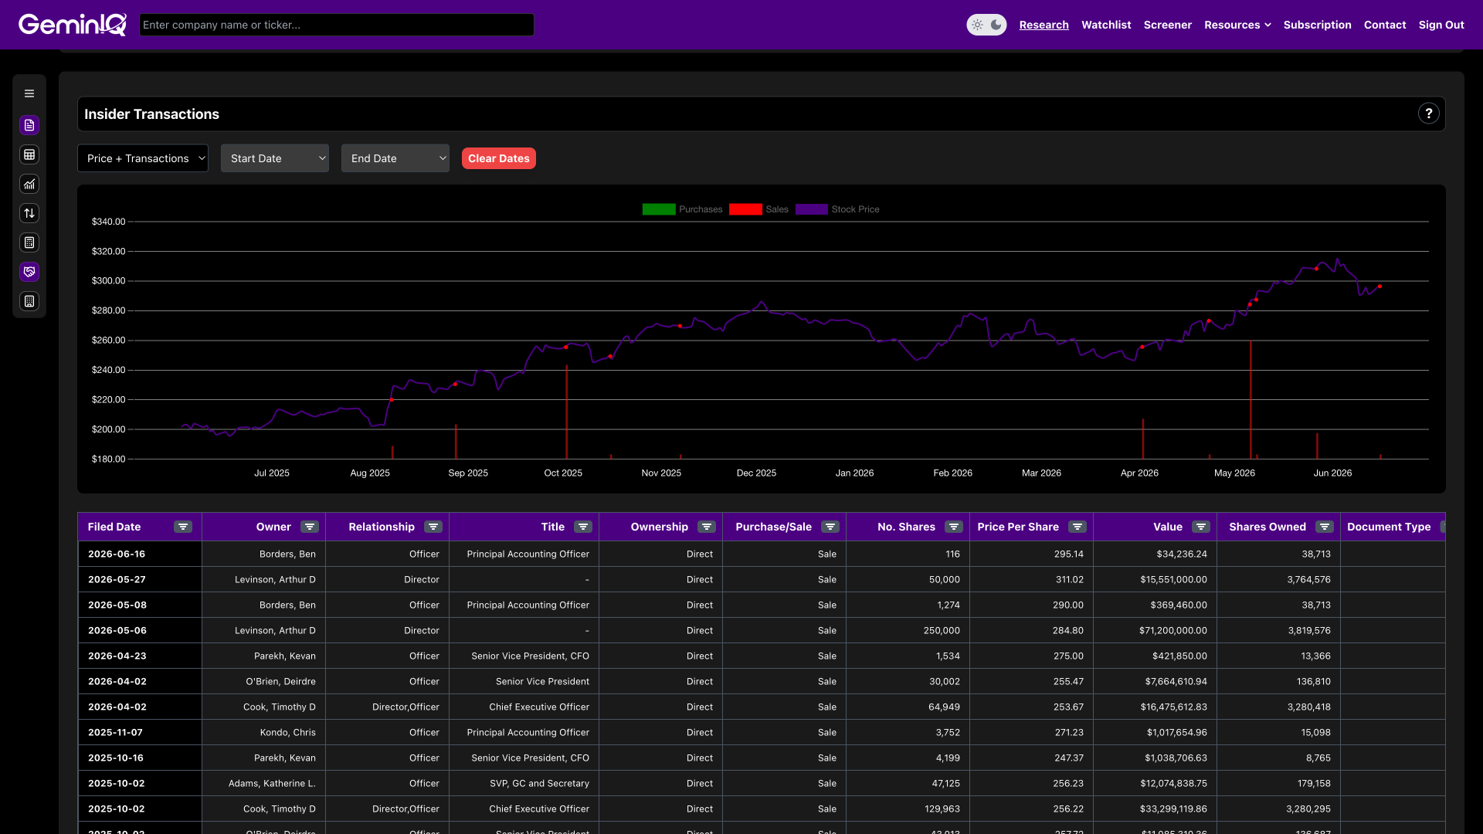Open the table grid sidebar icon
Image resolution: width=1483 pixels, height=834 pixels.
[x=29, y=154]
